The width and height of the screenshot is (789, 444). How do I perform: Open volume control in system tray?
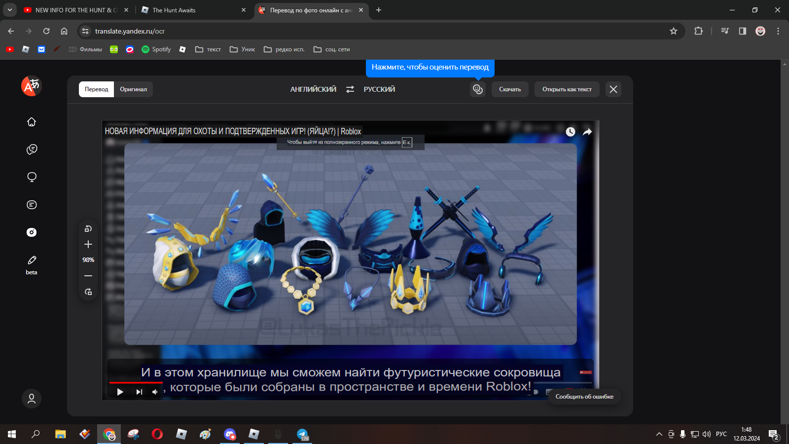point(707,434)
